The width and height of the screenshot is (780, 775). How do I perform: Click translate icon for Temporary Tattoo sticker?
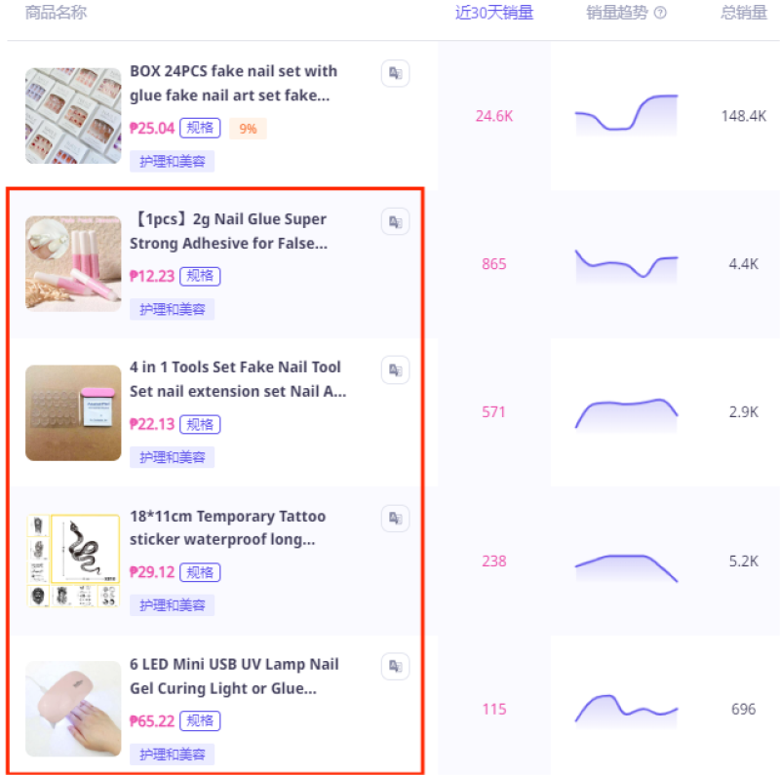coord(396,519)
